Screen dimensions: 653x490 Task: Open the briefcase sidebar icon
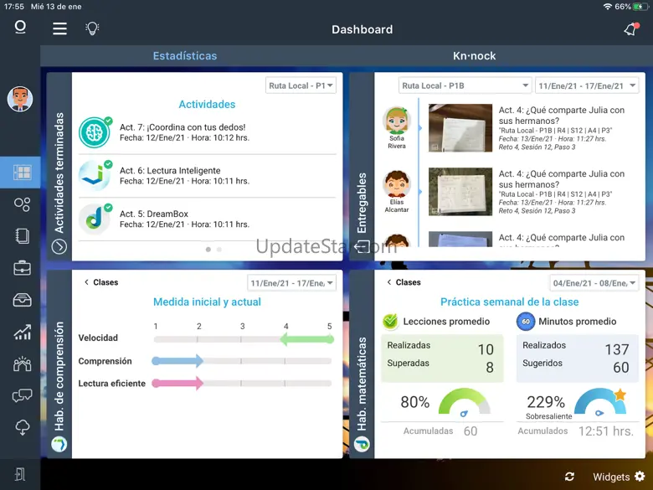click(x=22, y=268)
